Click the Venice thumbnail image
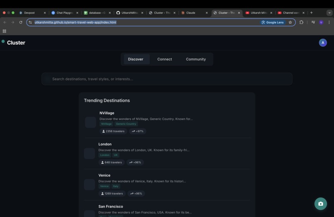This screenshot has width=334, height=217. tap(90, 185)
